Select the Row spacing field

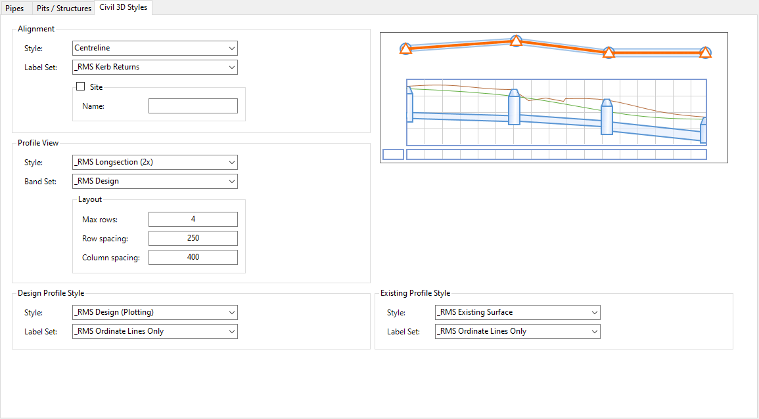(x=193, y=238)
